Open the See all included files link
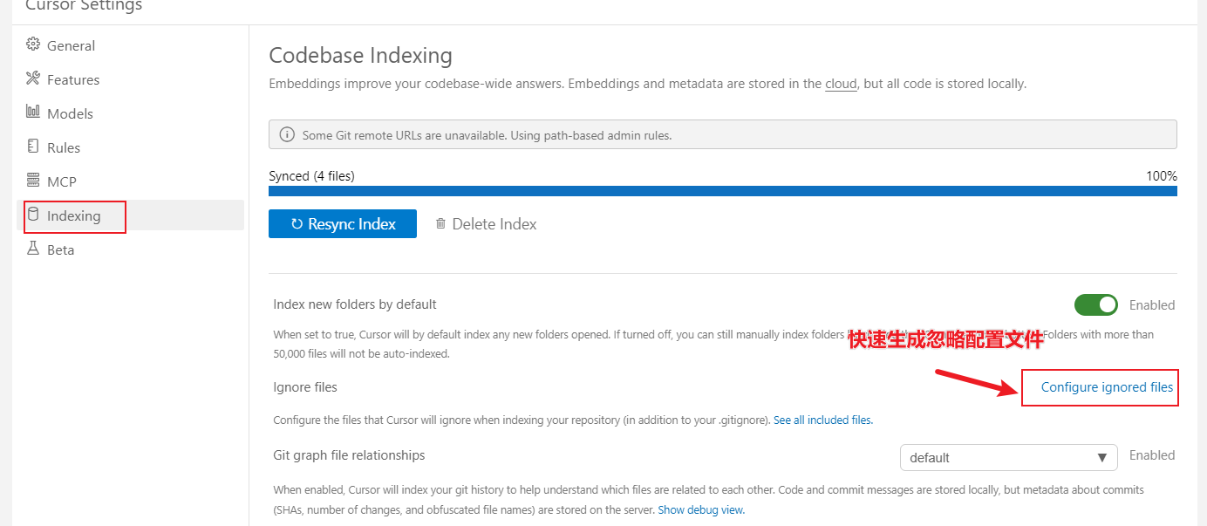Image resolution: width=1207 pixels, height=526 pixels. 822,420
